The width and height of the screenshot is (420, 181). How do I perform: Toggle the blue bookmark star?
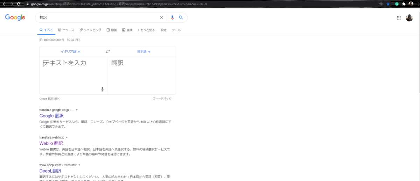(388, 4)
